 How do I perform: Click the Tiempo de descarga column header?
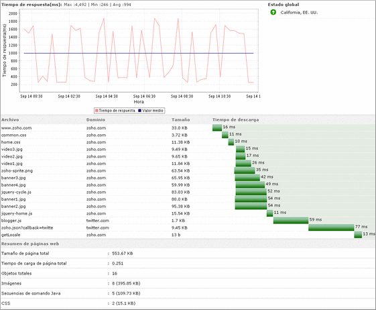235,119
